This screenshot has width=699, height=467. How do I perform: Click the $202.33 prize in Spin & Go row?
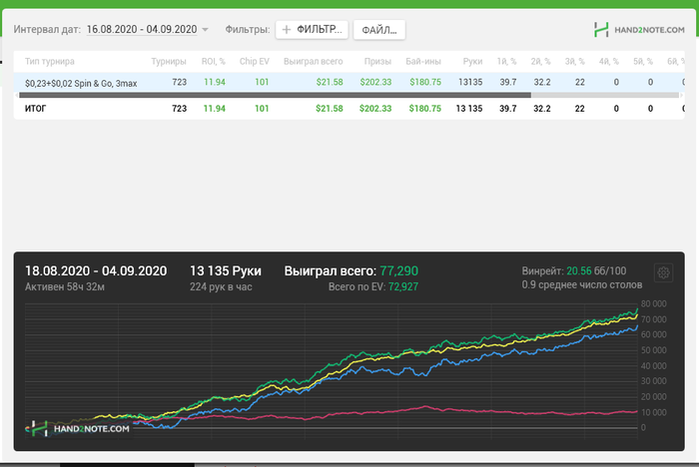[375, 83]
